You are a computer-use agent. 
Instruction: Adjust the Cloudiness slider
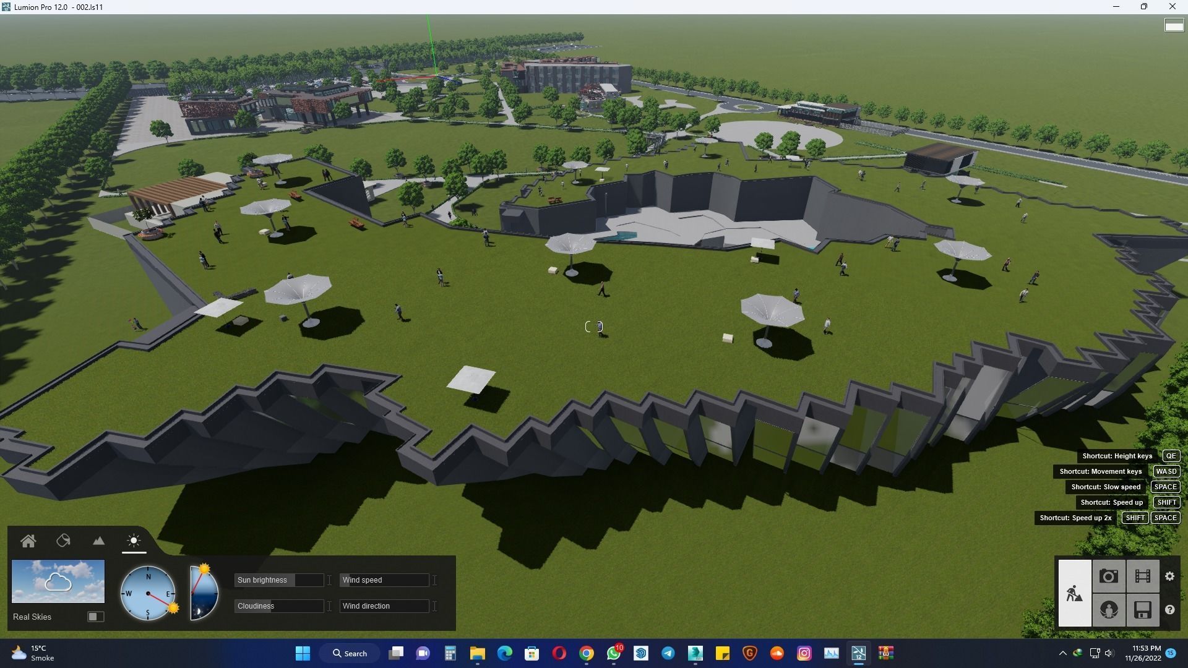pyautogui.click(x=279, y=606)
